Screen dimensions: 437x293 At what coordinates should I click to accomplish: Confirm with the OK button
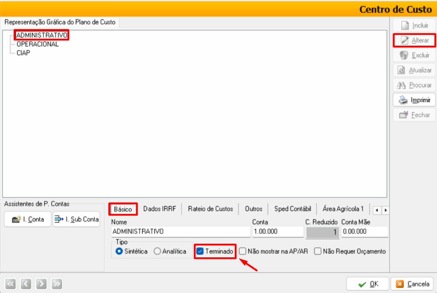point(367,284)
